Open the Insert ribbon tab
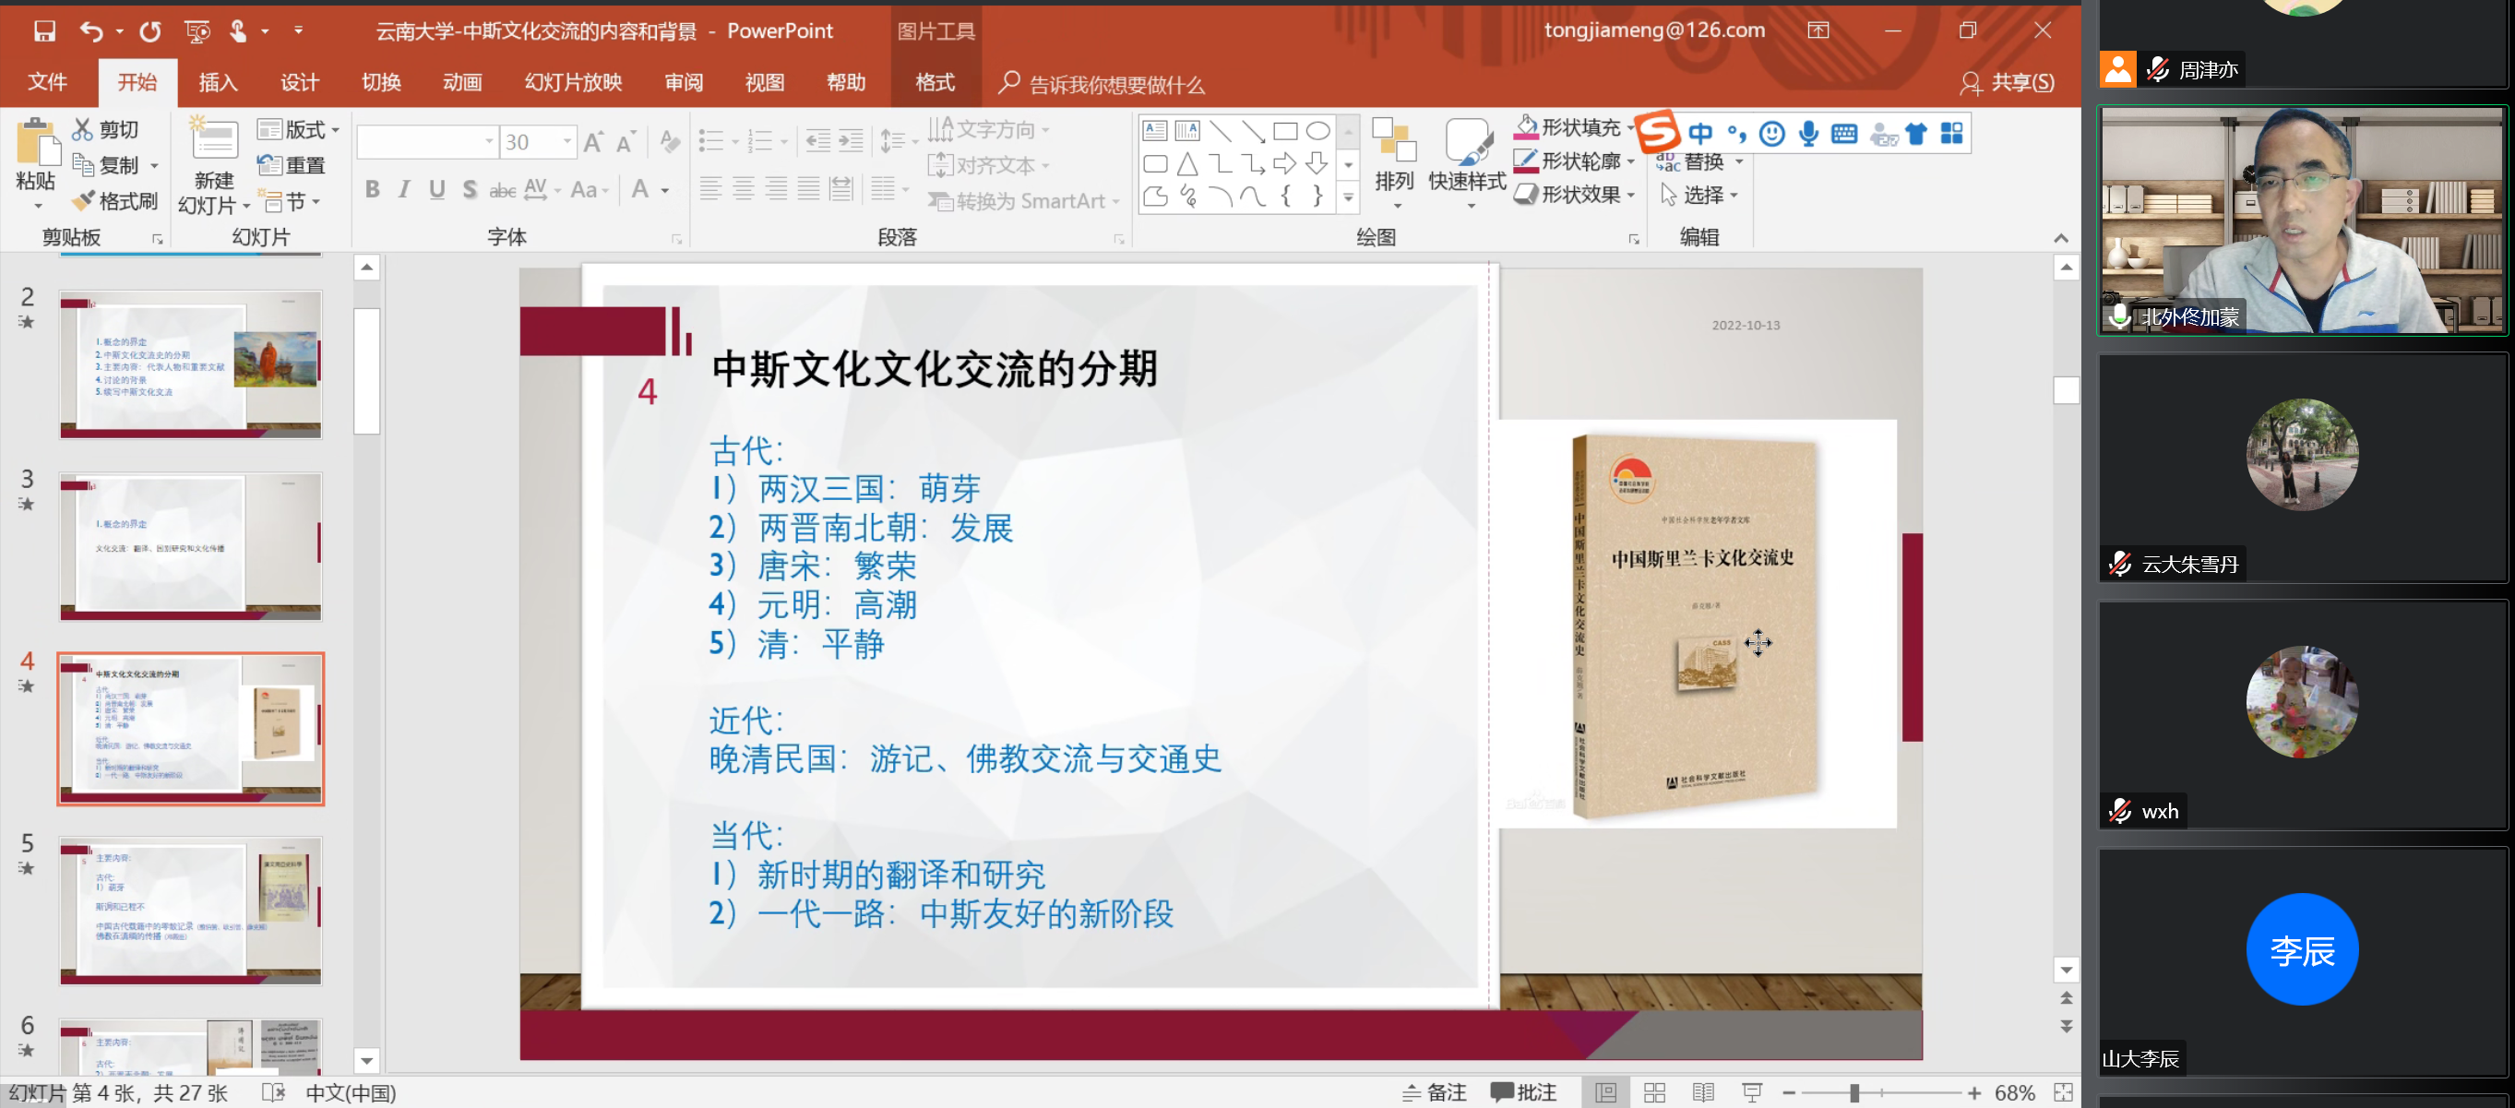 click(218, 82)
